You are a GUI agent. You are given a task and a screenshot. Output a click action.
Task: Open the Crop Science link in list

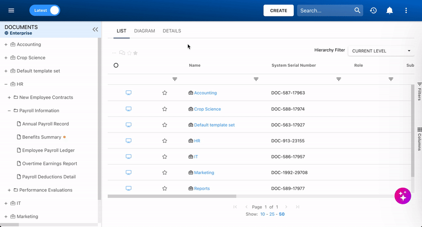(208, 109)
